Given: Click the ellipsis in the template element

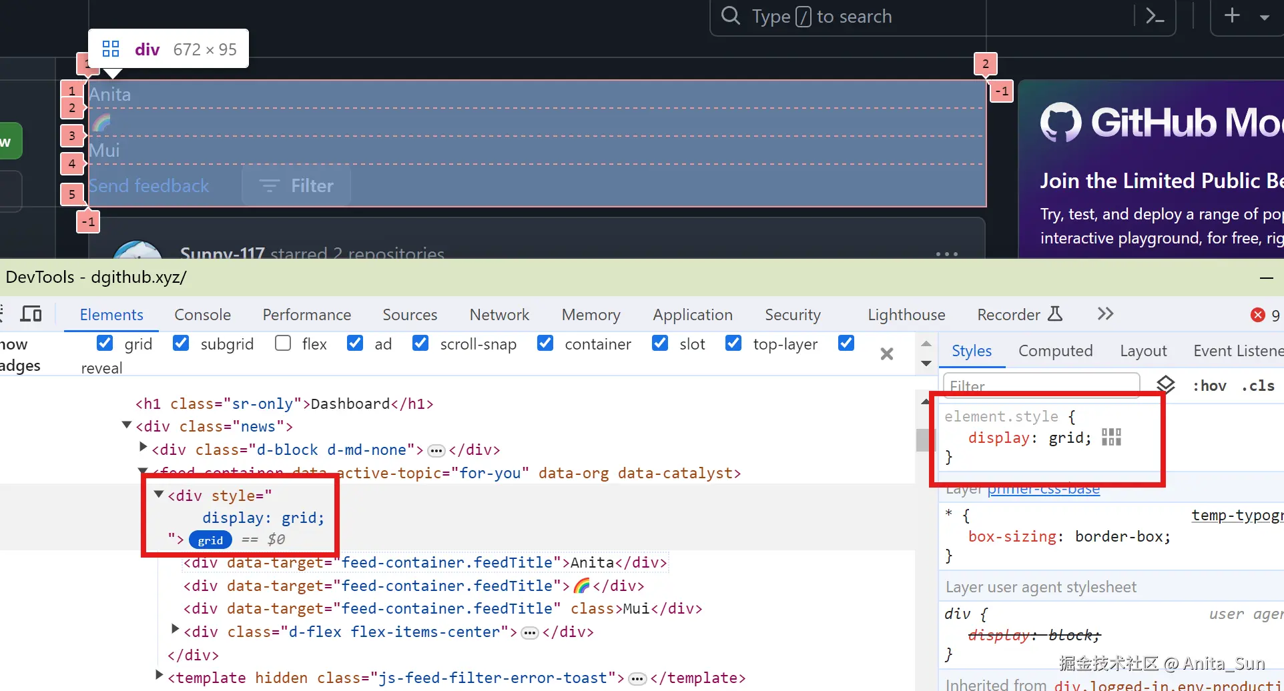Looking at the screenshot, I should (x=638, y=679).
